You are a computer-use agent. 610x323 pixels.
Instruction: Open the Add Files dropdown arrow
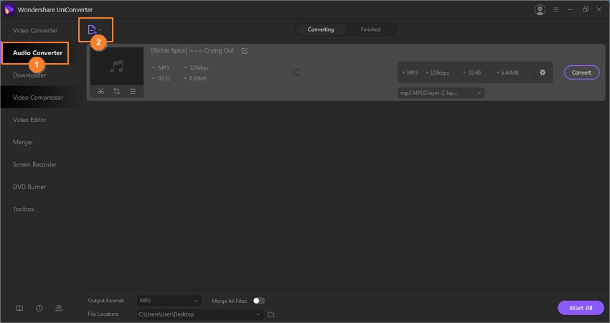[x=100, y=29]
